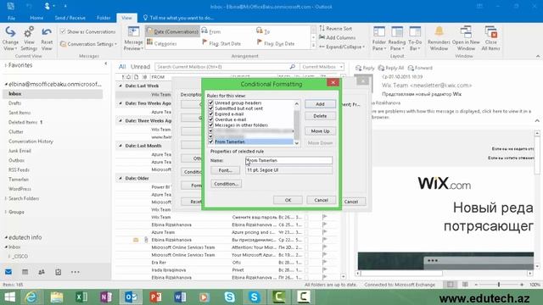The image size is (543, 305).
Task: Collapse the Date: Two Weeks Ago group
Action: coord(120,103)
